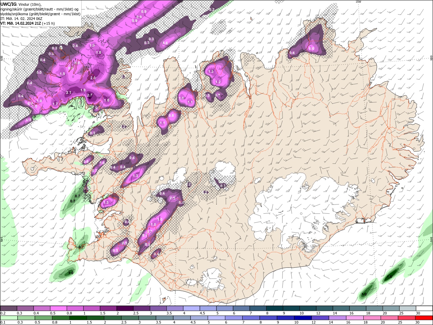Pick the snow legend swatch between 20 and 25

[391, 308]
